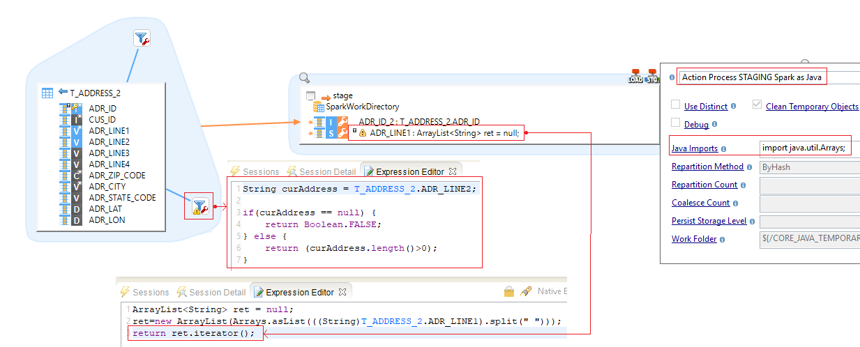Click the filter icon above T_ADDRESS_2
Image resolution: width=860 pixels, height=347 pixels.
142,39
